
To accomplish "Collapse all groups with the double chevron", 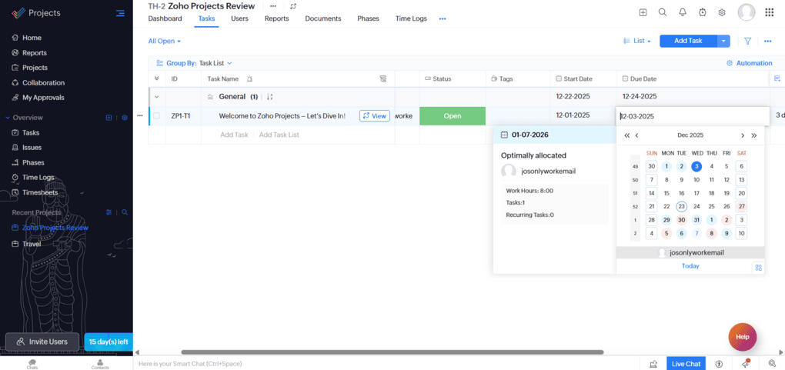I will tap(157, 78).
